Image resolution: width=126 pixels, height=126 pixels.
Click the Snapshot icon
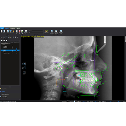26,31
